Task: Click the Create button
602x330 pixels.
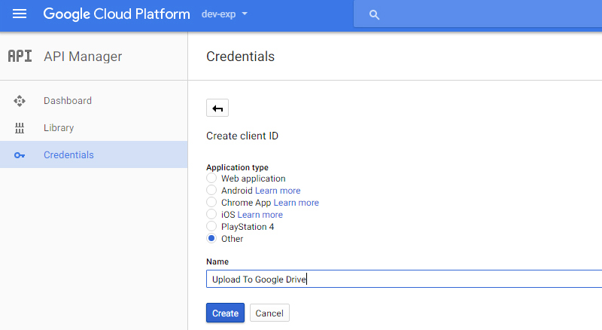Action: pos(225,313)
